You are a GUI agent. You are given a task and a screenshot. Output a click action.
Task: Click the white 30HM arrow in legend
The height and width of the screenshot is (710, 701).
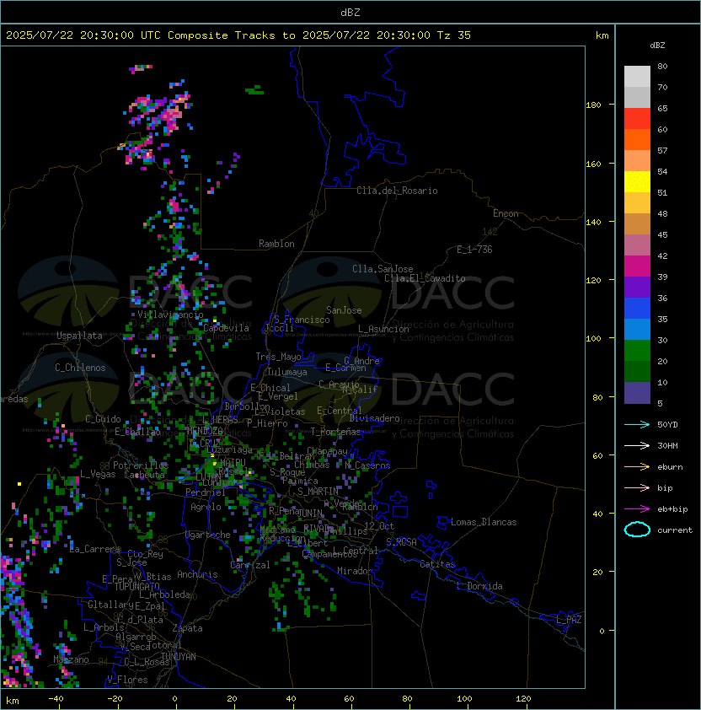(x=637, y=446)
